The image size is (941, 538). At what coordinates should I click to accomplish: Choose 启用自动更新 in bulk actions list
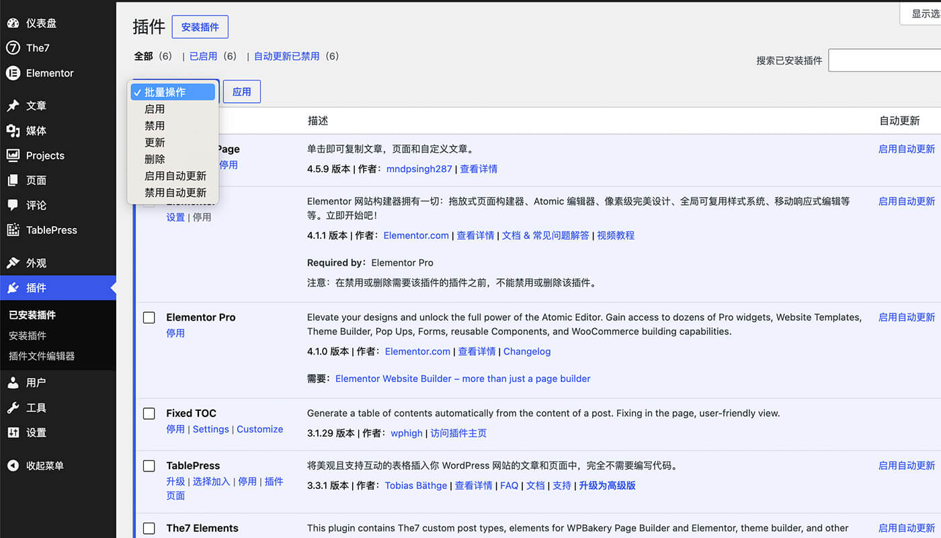tap(173, 176)
